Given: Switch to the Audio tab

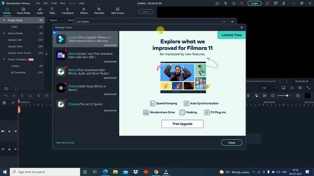Looking at the screenshot, I should click(x=40, y=11).
